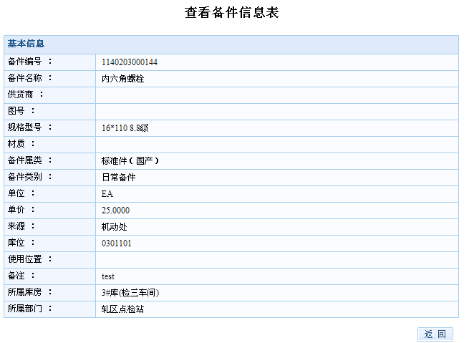Select storage location 0301101

[116, 243]
